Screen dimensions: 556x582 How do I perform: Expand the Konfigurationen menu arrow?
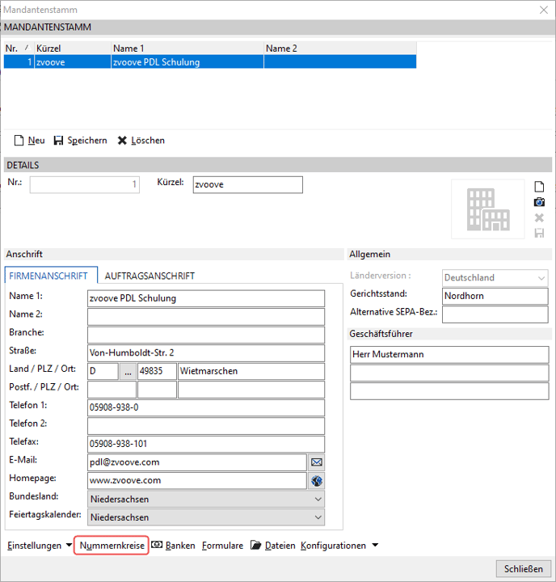(375, 546)
